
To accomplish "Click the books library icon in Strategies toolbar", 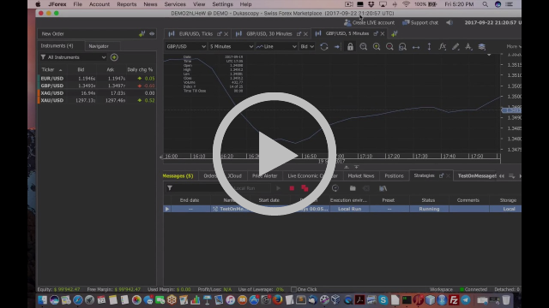I will pyautogui.click(x=383, y=188).
